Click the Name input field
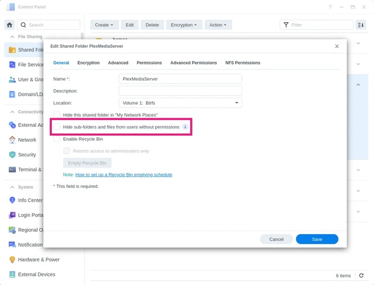This screenshot has height=285, width=374. pyautogui.click(x=180, y=79)
